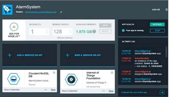The width and height of the screenshot is (169, 97).
Task: Expand the Internet of Things credentials chevron
Action: coord(104,91)
